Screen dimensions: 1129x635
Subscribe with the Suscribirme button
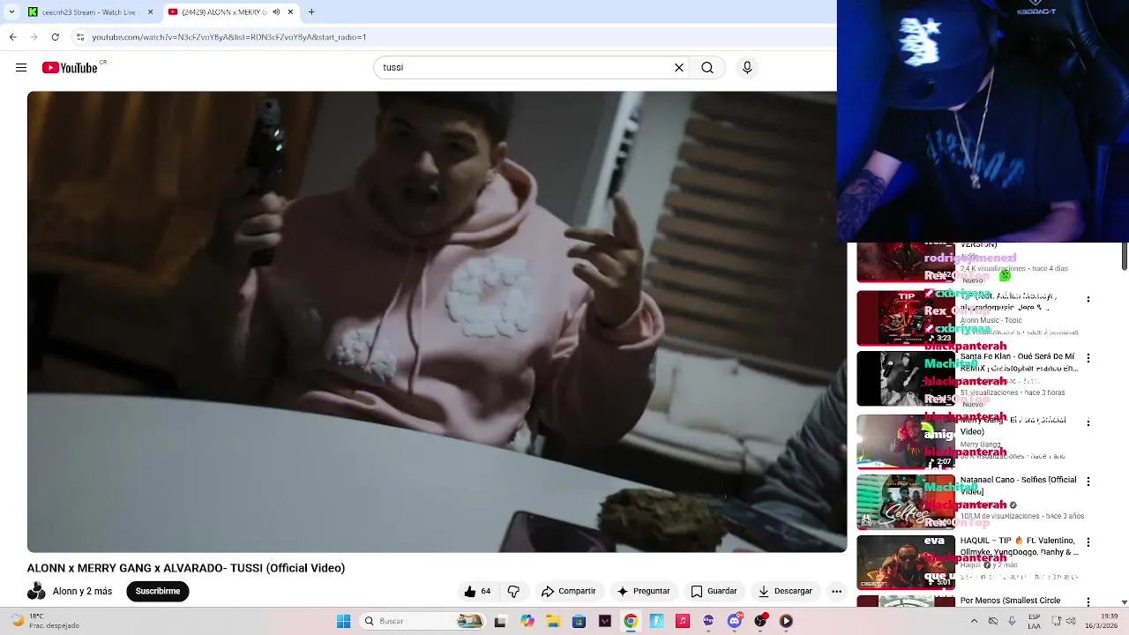[x=158, y=591]
